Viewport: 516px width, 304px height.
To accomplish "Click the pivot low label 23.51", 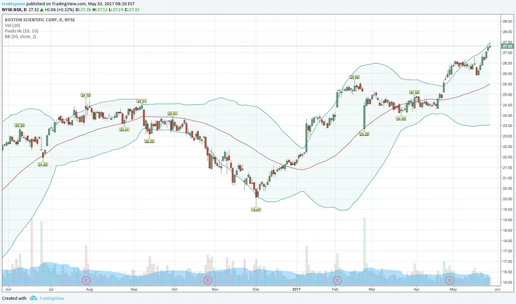I will pos(125,129).
